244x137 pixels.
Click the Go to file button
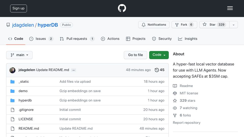[x=135, y=55]
